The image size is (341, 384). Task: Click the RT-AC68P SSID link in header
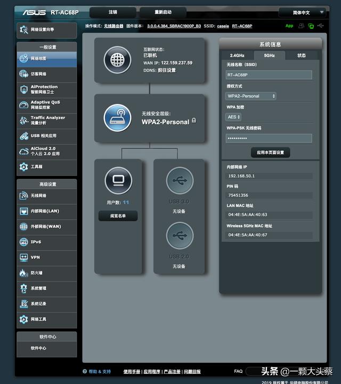242,26
